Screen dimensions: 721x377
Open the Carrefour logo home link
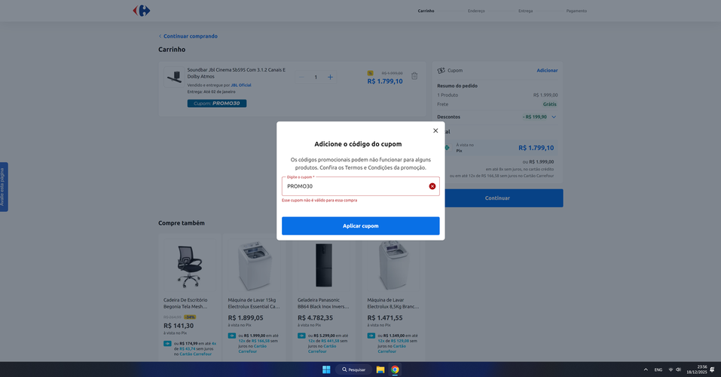(142, 11)
